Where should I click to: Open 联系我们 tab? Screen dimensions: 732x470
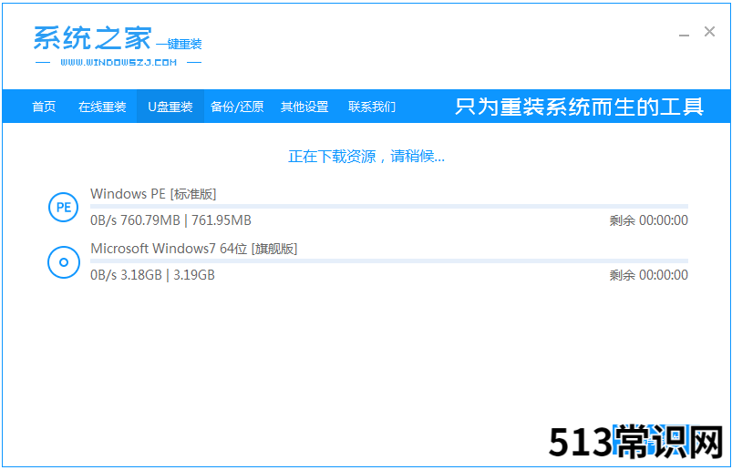pos(372,107)
